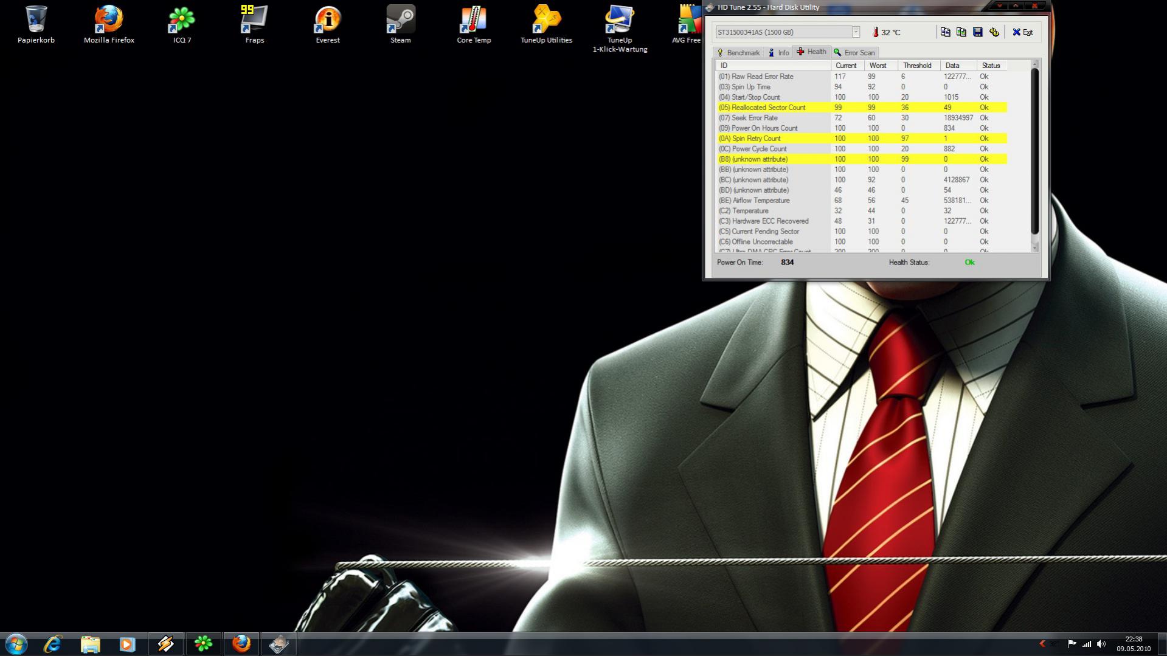
Task: Sort by the ID column header
Action: [x=773, y=66]
